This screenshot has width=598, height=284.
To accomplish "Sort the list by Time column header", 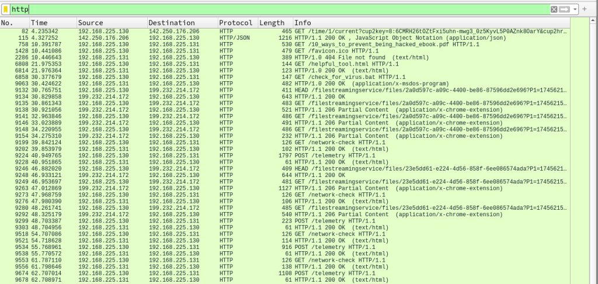I will 53,23.
